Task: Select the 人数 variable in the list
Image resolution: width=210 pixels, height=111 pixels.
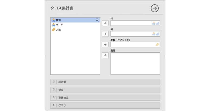Action: point(58,30)
